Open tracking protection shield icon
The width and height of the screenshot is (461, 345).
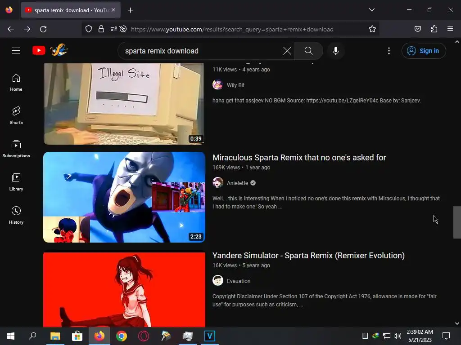click(x=89, y=29)
